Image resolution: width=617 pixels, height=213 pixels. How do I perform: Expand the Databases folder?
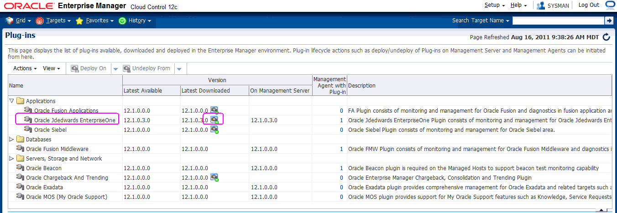[x=12, y=139]
